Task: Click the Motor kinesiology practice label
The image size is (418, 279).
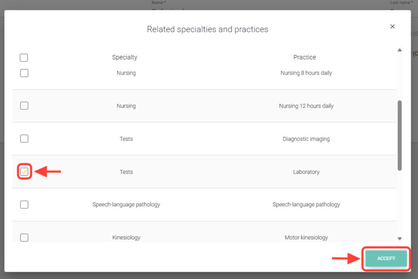Action: click(306, 237)
